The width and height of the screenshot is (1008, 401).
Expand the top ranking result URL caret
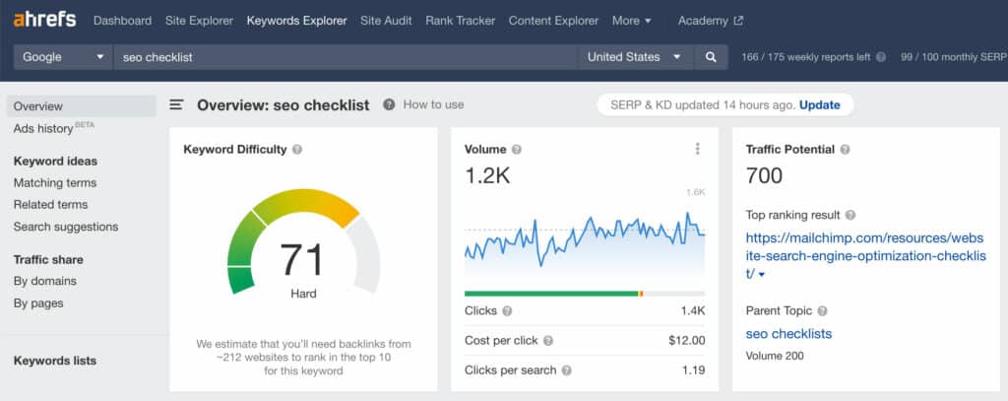[762, 275]
